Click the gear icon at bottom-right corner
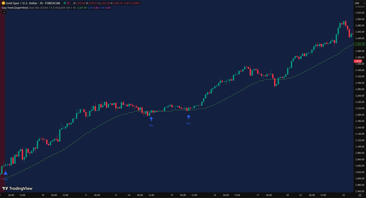 pos(360,195)
